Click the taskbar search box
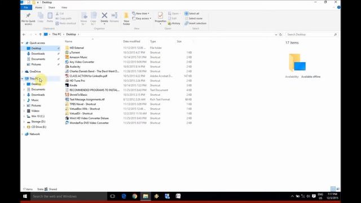The height and width of the screenshot is (203, 361). coord(68,196)
